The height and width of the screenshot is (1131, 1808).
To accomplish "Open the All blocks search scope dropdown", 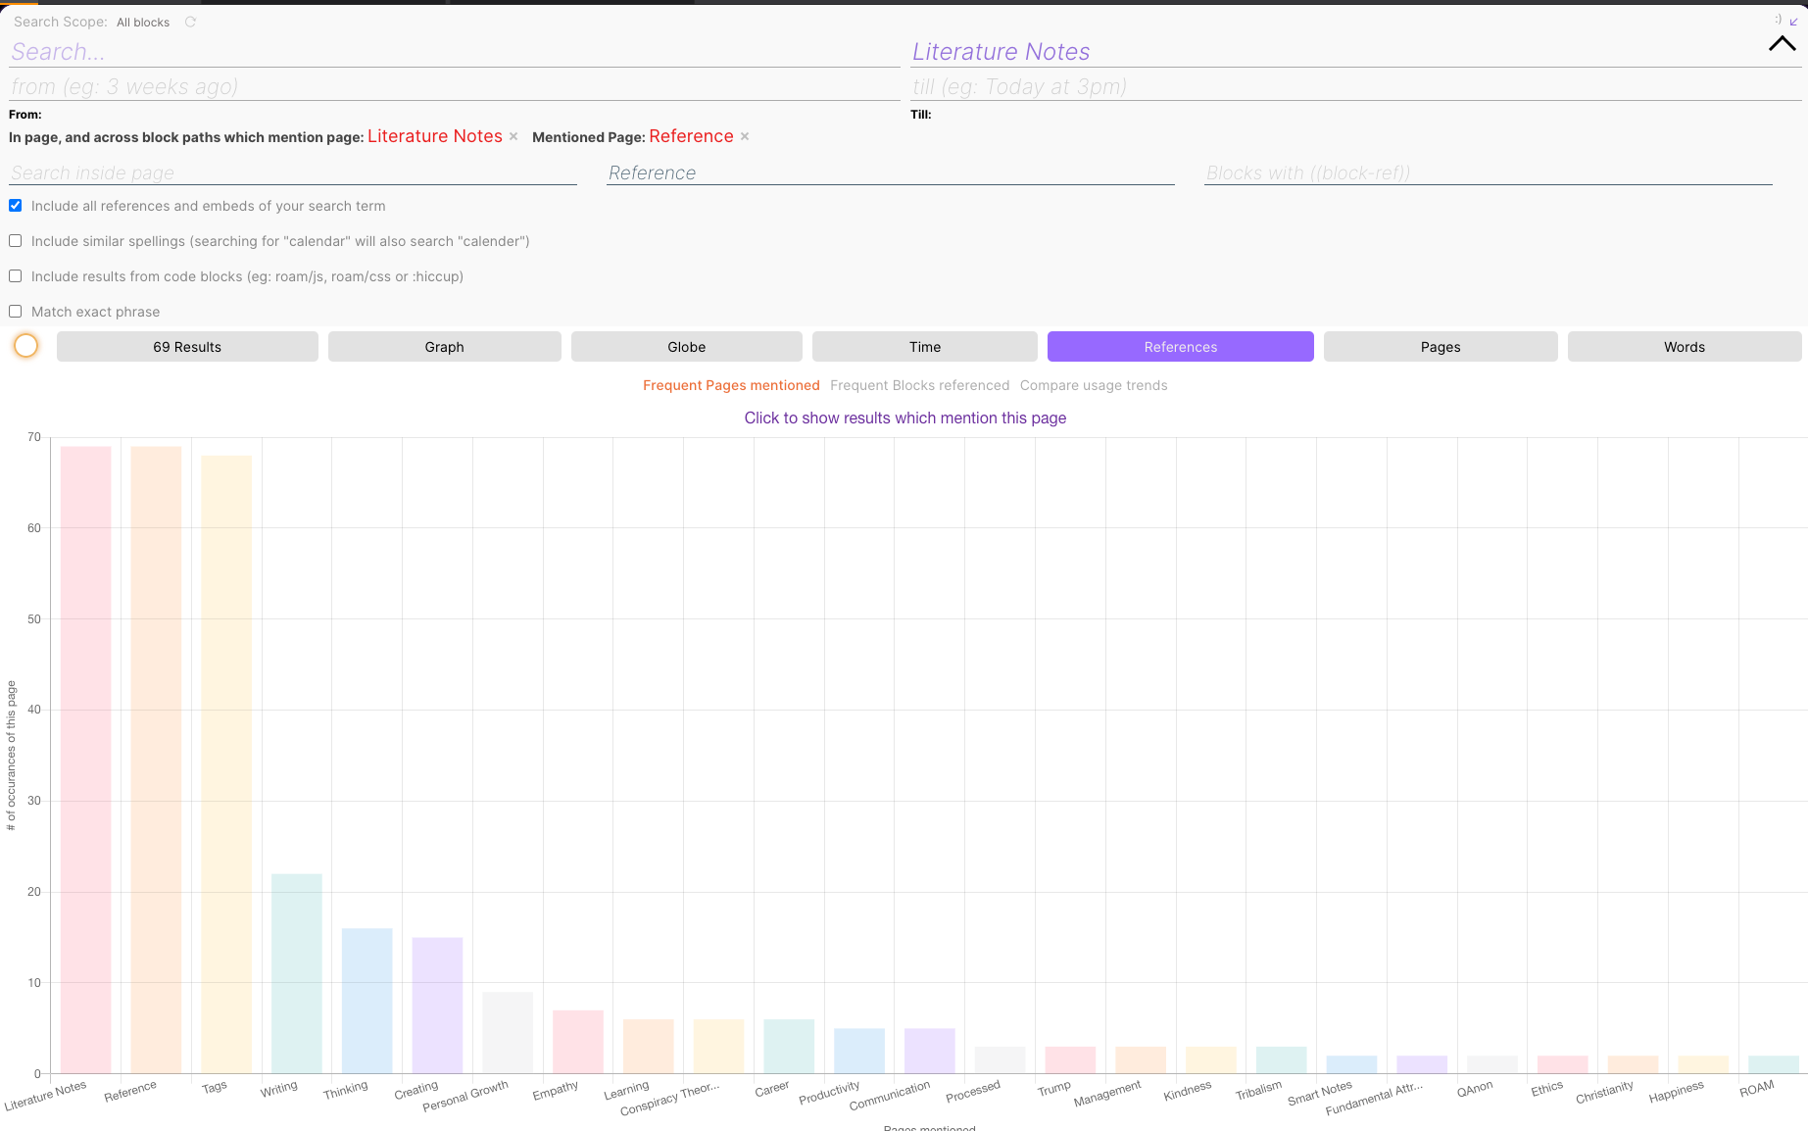I will 143,23.
